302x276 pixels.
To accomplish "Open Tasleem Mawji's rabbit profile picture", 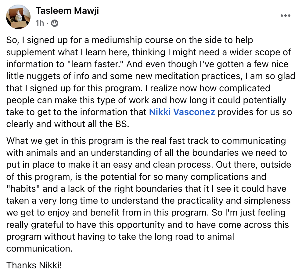I will tap(18, 17).
